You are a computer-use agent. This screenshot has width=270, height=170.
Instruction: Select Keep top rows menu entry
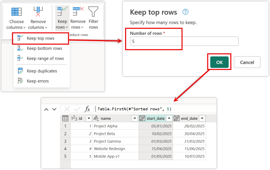point(40,38)
